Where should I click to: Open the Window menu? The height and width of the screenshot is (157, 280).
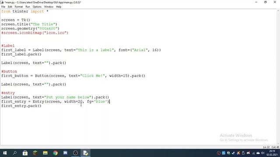pos(49,7)
